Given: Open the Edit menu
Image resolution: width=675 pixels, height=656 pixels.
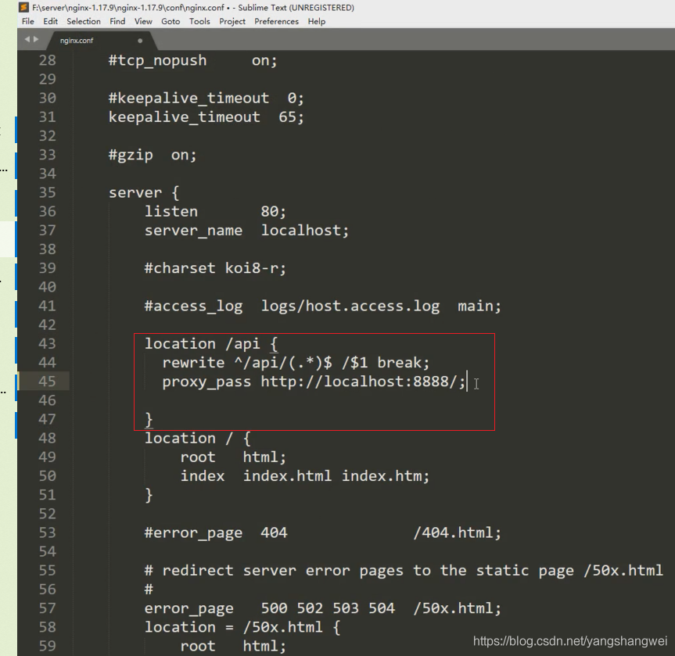Looking at the screenshot, I should pyautogui.click(x=50, y=21).
